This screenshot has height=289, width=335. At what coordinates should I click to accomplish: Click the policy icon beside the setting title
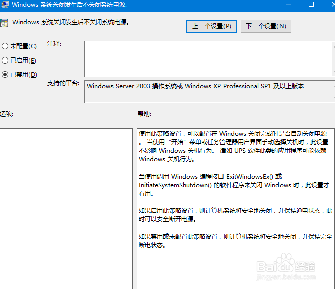tap(4, 23)
